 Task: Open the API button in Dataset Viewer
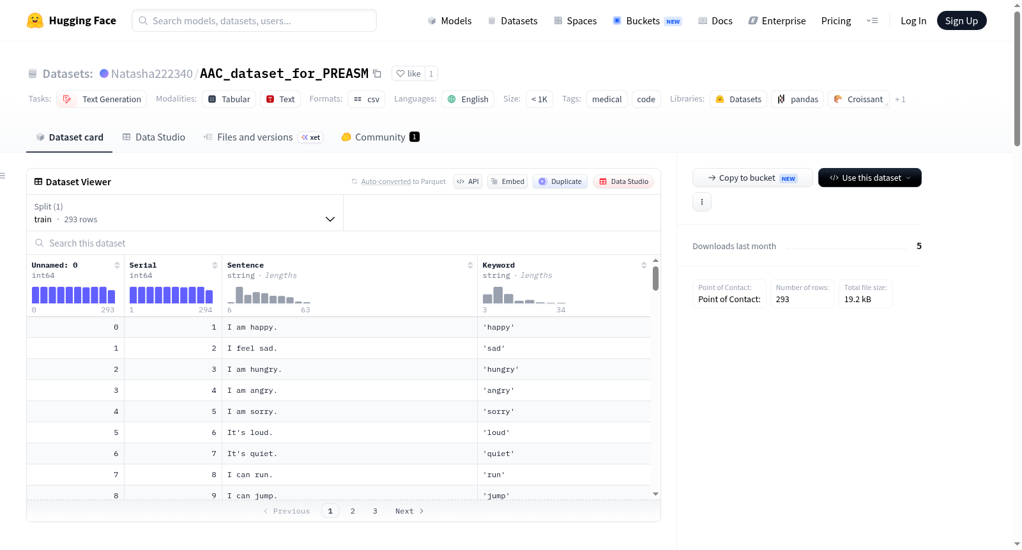pyautogui.click(x=468, y=181)
